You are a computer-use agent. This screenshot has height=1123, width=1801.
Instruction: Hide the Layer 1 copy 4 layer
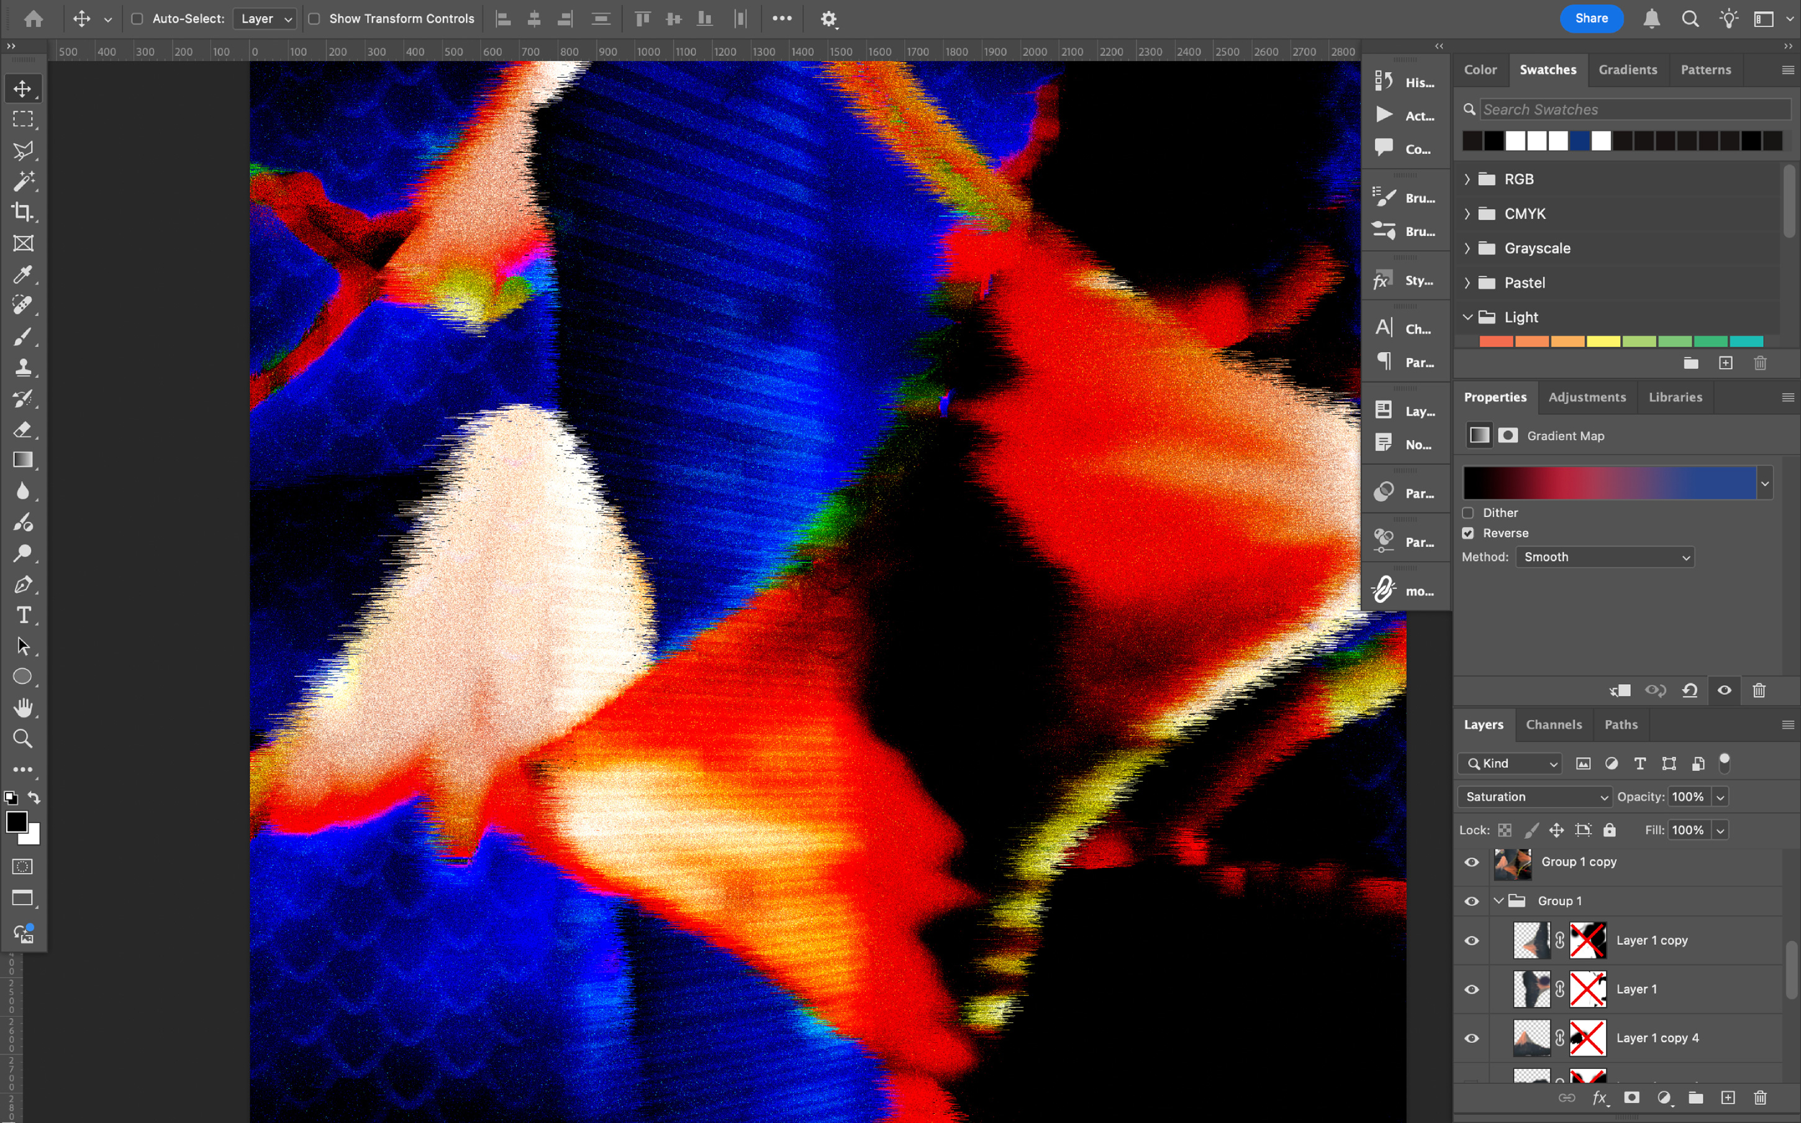pos(1472,1039)
